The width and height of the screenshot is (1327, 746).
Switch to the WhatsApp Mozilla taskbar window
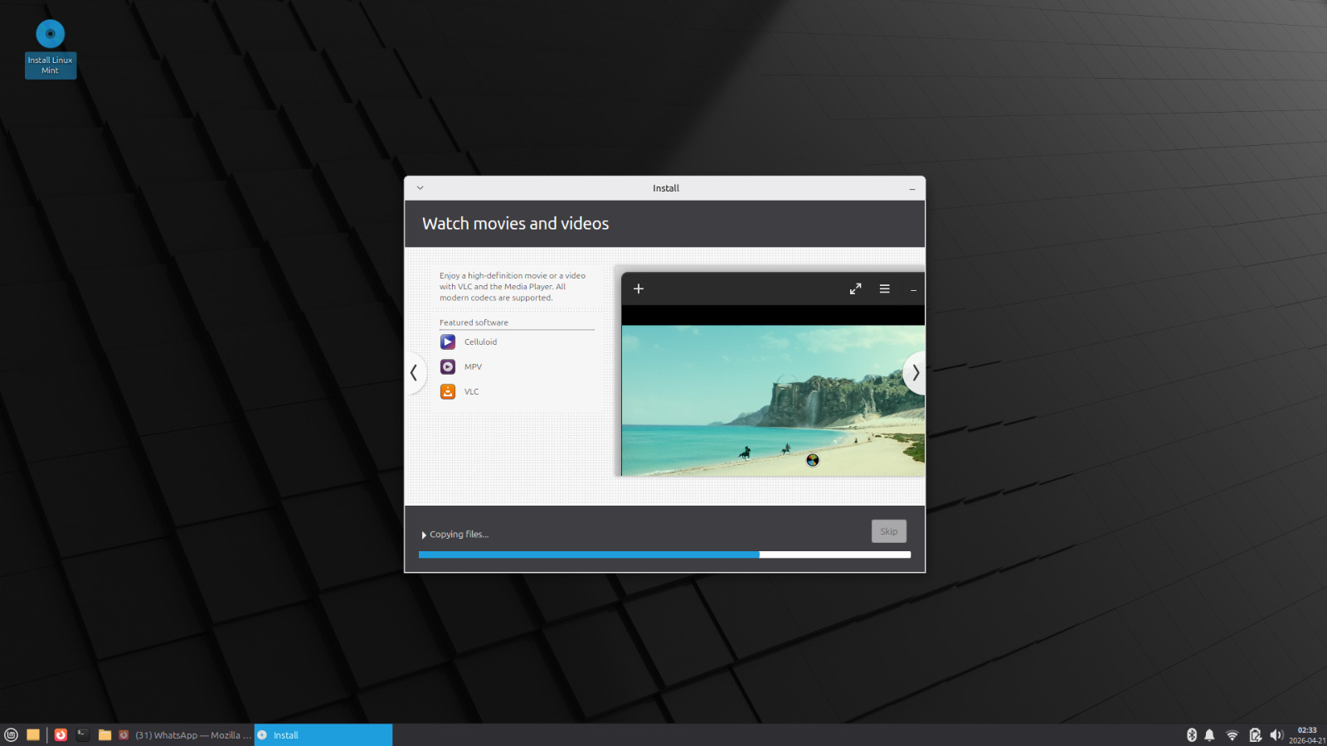point(186,735)
